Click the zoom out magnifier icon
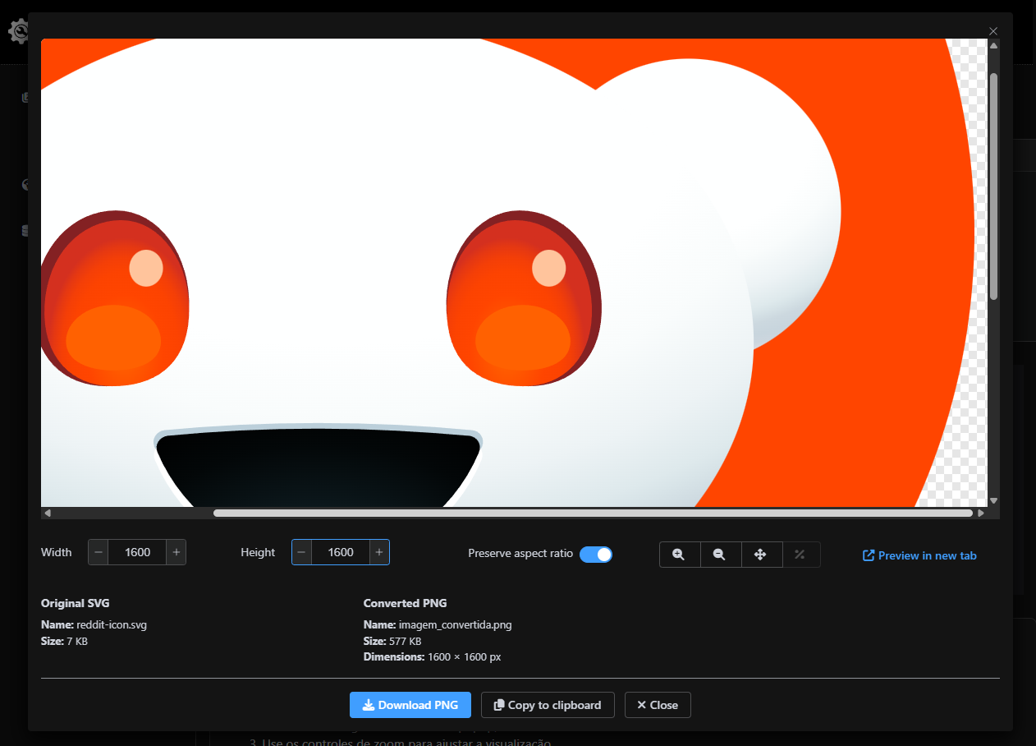 tap(720, 555)
